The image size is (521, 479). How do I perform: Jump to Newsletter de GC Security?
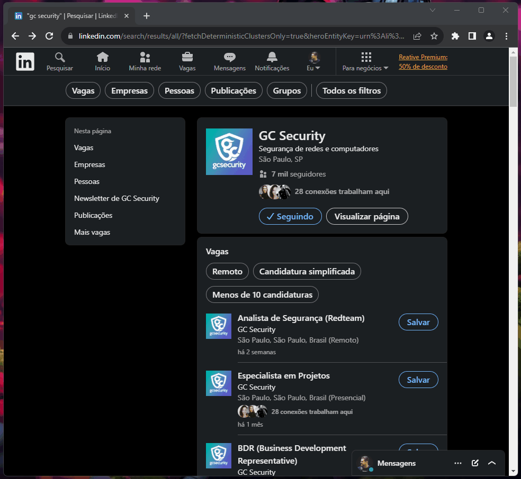click(x=116, y=198)
